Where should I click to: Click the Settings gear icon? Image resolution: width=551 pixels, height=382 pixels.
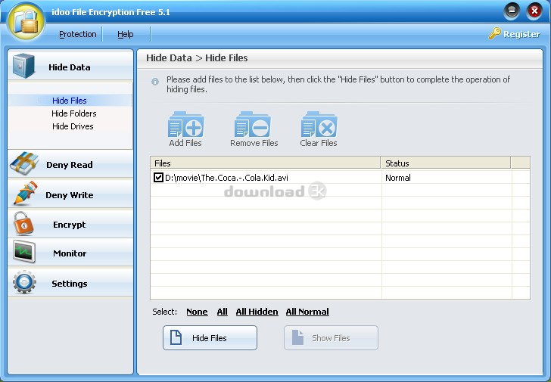click(24, 282)
